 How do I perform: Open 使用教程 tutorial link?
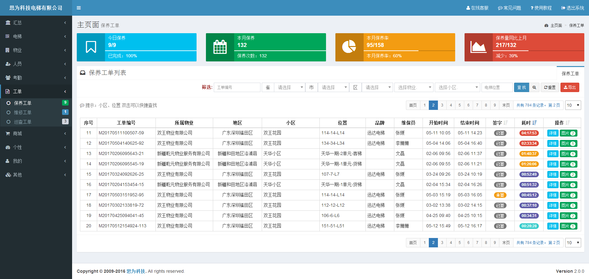541,8
